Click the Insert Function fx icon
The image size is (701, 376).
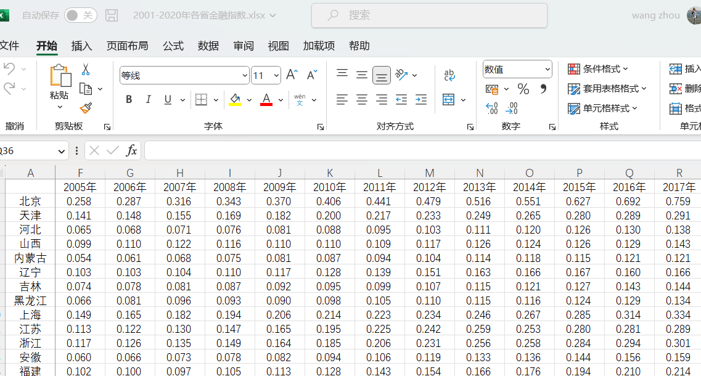coord(131,150)
